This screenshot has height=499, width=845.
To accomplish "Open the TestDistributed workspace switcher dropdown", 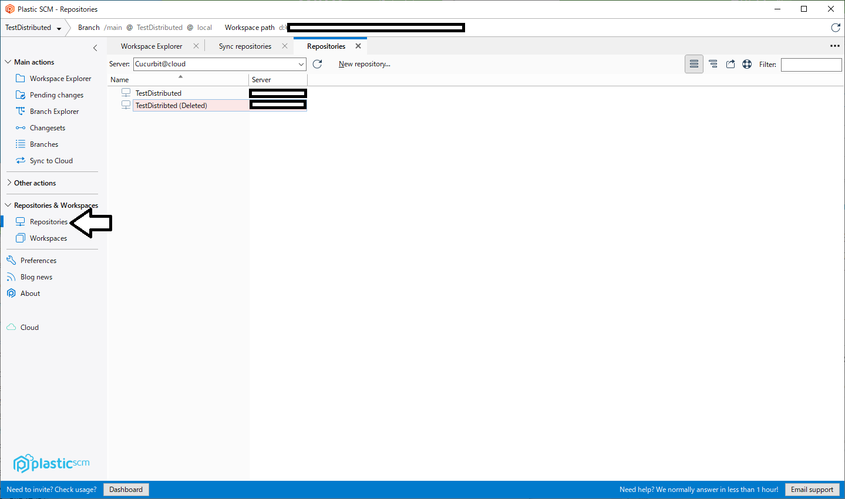I will pos(59,28).
